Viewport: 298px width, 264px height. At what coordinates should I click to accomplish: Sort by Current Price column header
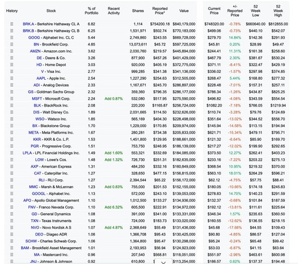tap(214, 11)
